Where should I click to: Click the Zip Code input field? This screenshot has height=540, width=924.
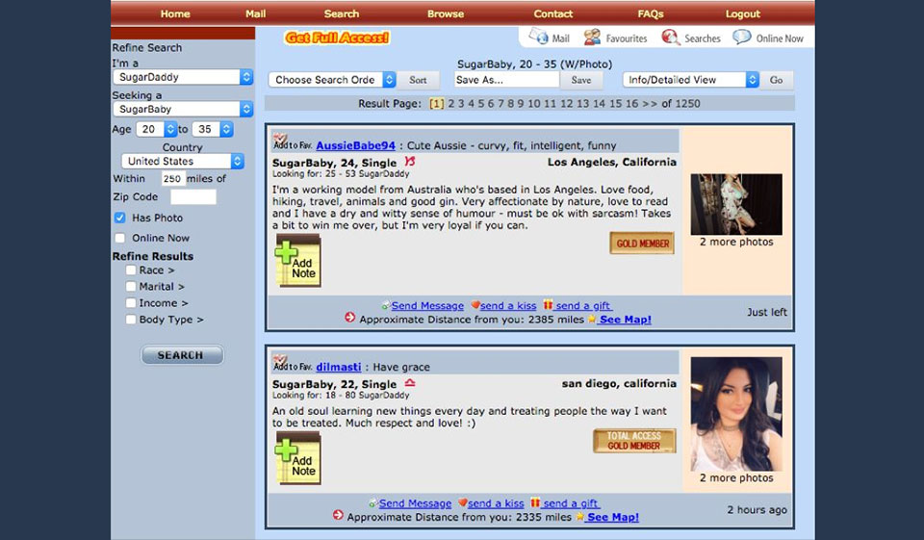(x=192, y=197)
